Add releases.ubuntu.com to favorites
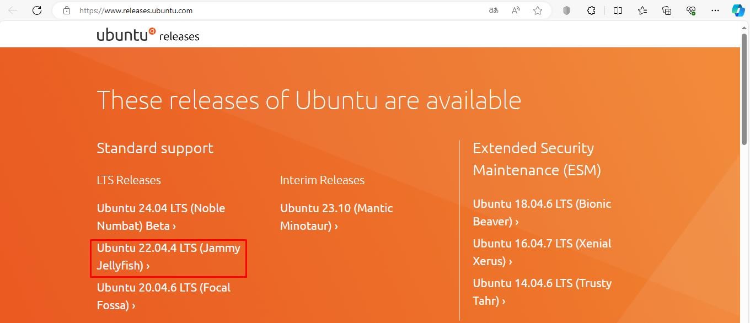This screenshot has width=750, height=323. click(538, 10)
